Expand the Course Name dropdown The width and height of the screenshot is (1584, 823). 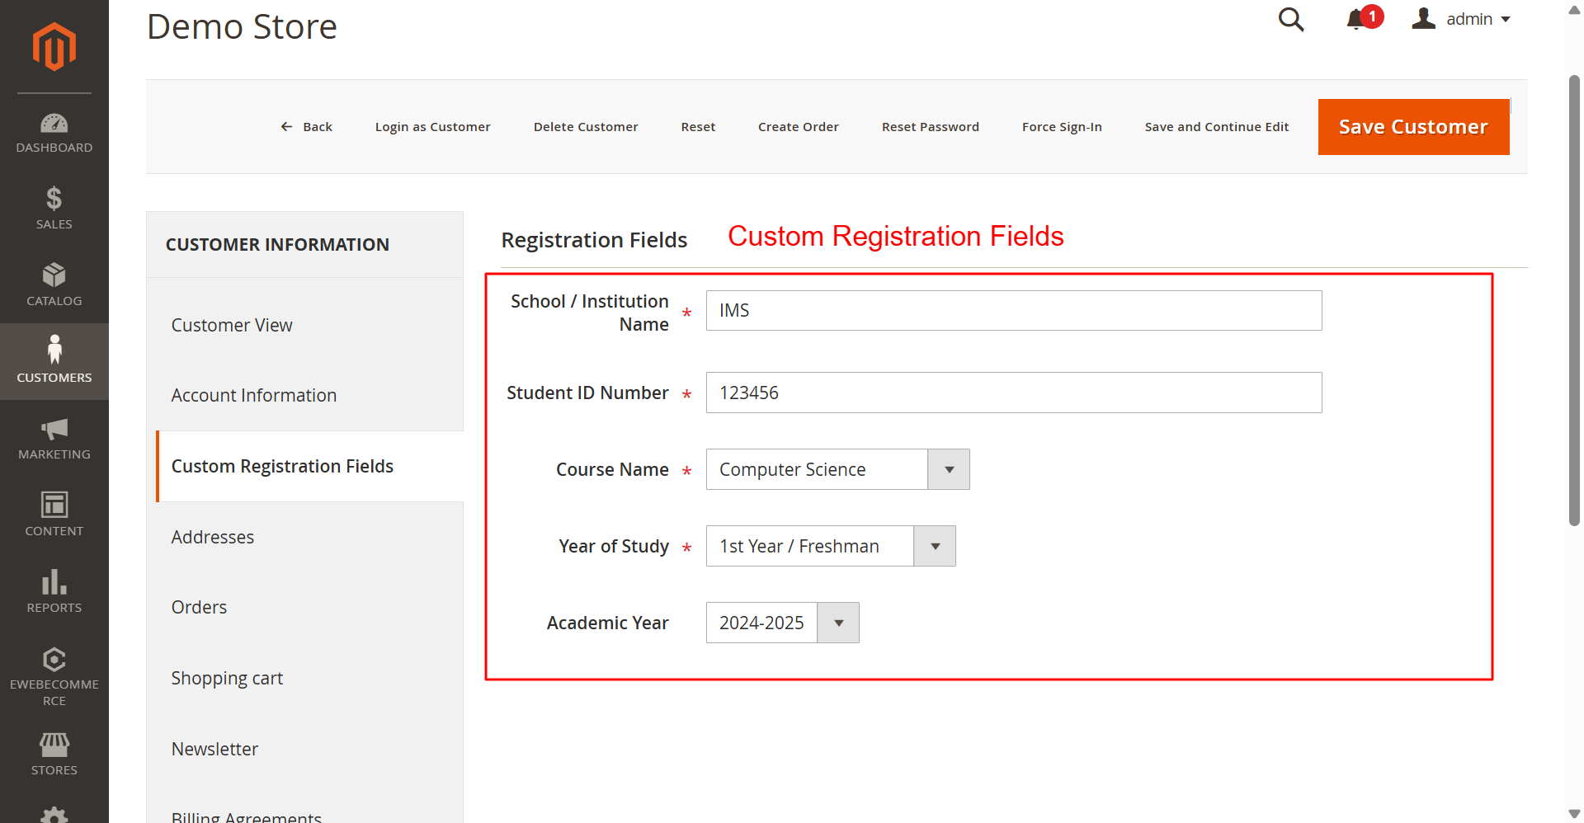(x=949, y=469)
